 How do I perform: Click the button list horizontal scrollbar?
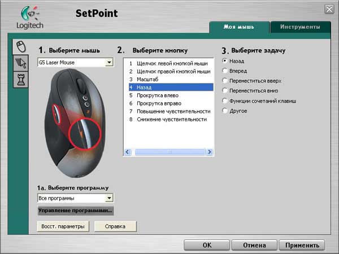coord(168,152)
